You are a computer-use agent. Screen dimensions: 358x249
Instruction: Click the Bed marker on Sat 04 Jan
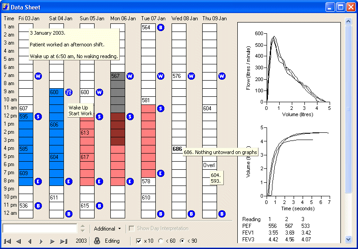pyautogui.click(x=69, y=214)
